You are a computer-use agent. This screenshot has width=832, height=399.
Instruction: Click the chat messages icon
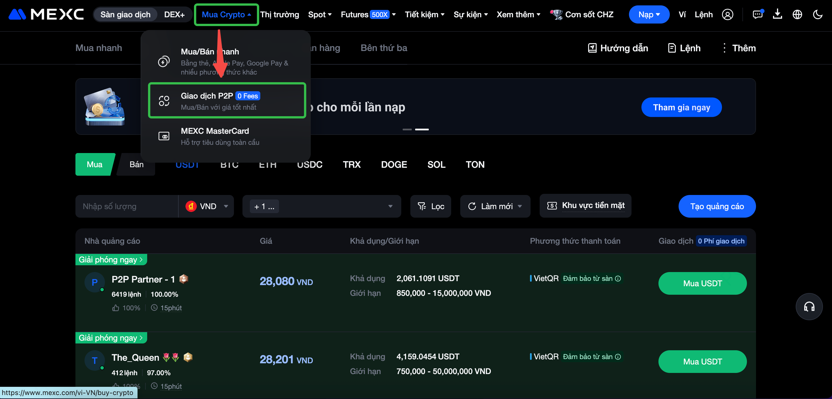(x=757, y=14)
